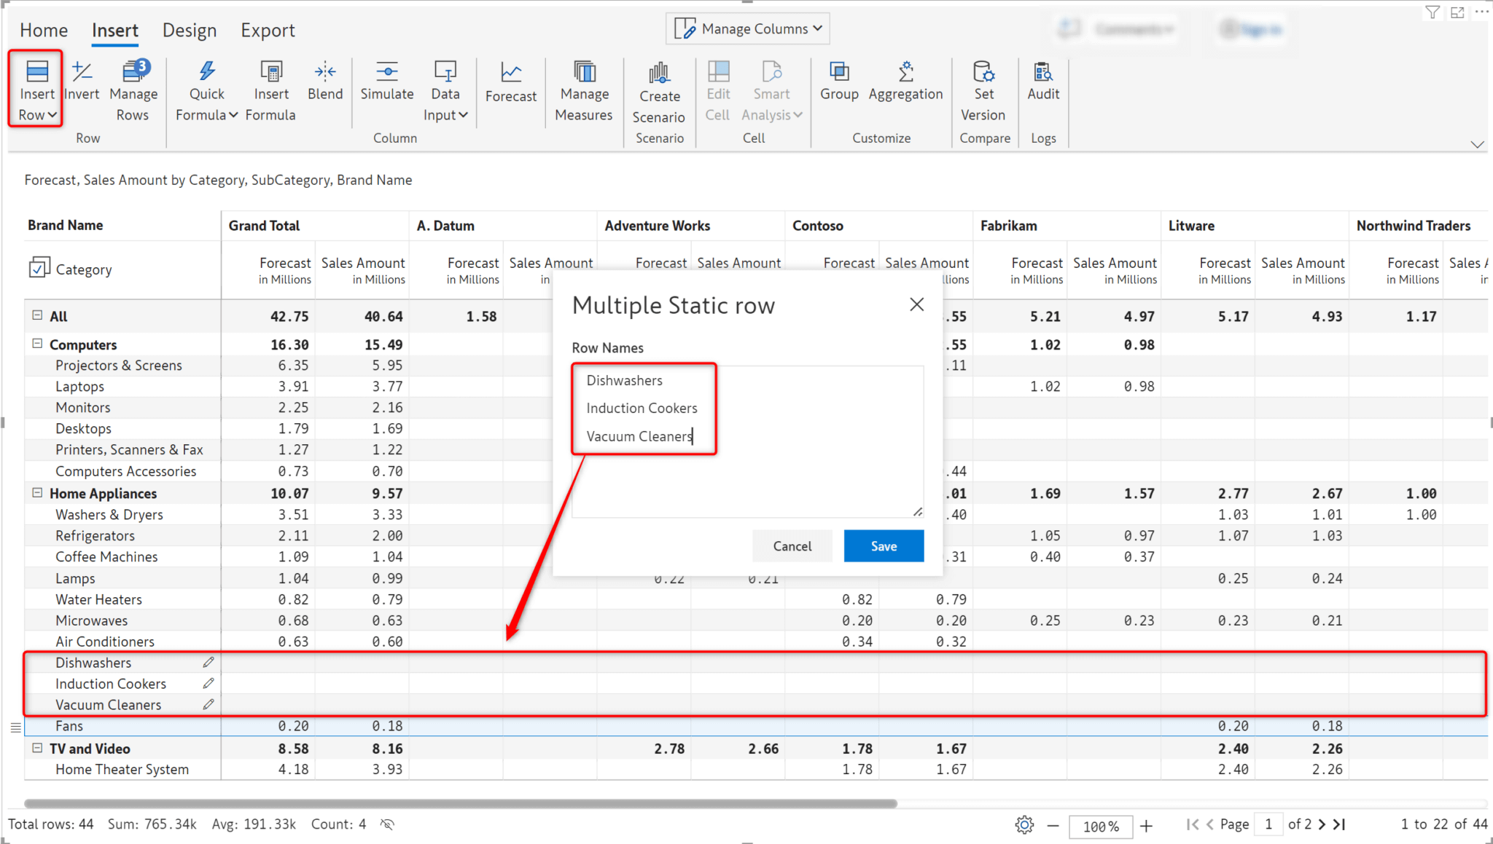Edit the Vacuum Cleaners row name
The image size is (1493, 844).
(x=208, y=703)
